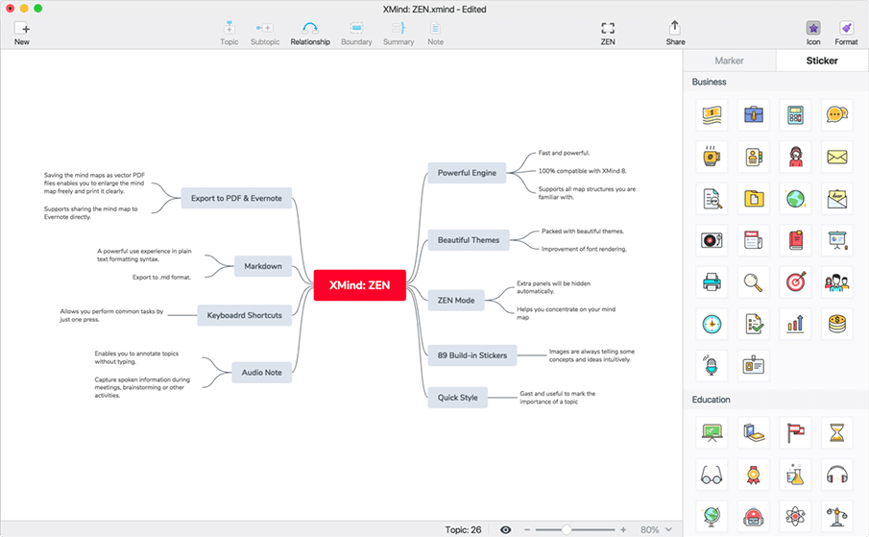Select the central XMind: ZEN topic
Image resolution: width=869 pixels, height=537 pixels.
point(359,285)
